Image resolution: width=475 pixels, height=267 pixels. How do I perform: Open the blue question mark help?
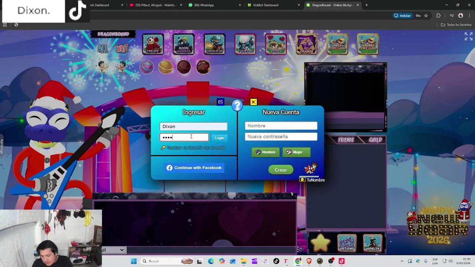click(237, 106)
